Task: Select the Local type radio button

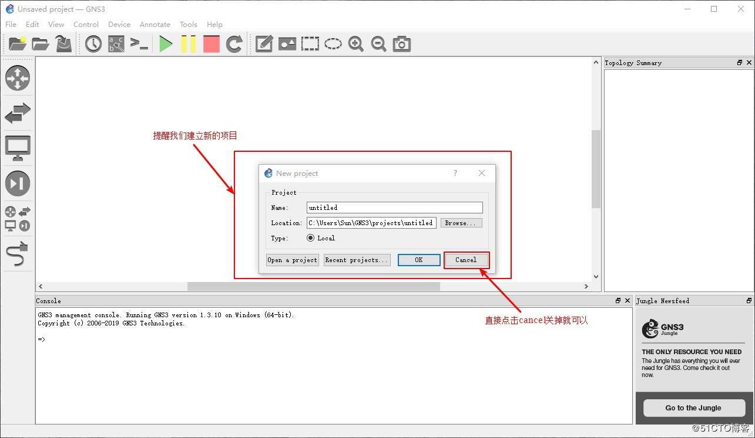Action: 311,238
